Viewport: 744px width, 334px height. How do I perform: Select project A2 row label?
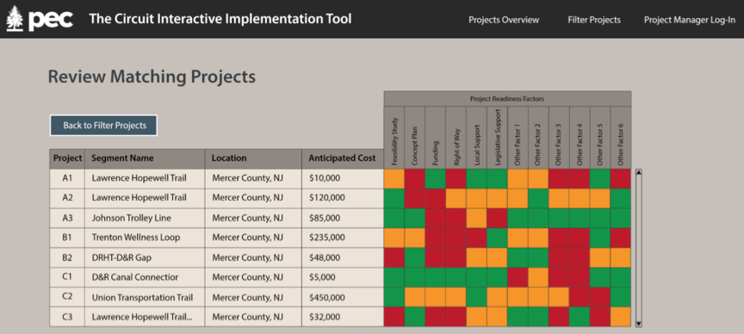click(67, 198)
